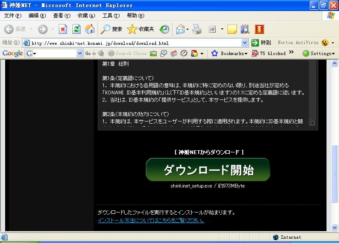Expand the address bar dropdown

tap(245, 43)
